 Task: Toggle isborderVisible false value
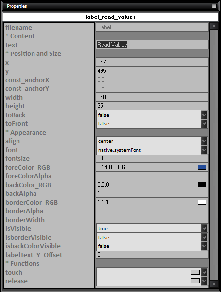point(204,237)
